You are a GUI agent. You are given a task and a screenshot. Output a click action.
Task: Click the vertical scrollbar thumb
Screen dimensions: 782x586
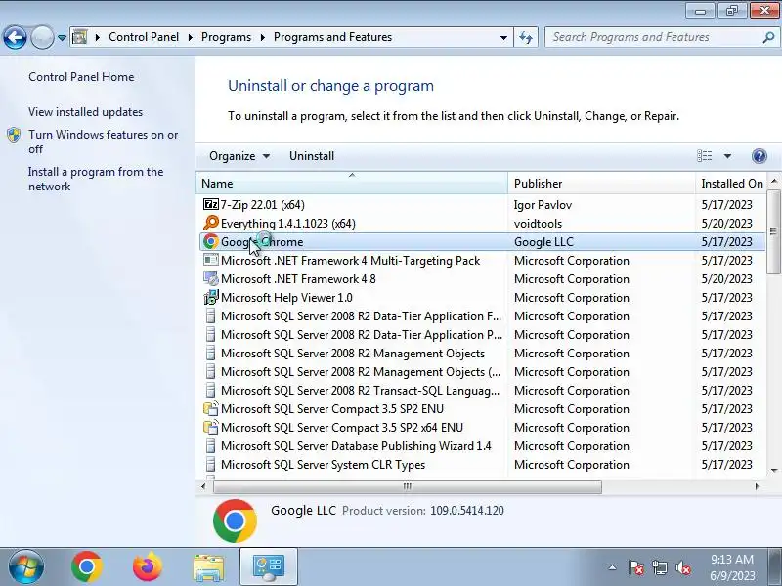coord(773,231)
